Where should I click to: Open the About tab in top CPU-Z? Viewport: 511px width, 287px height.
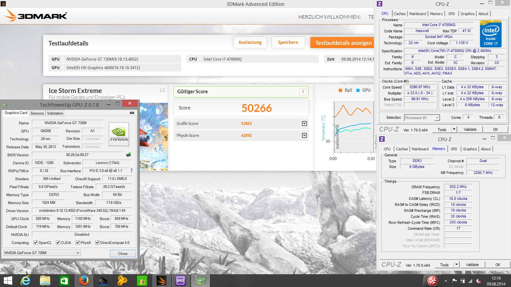click(483, 14)
